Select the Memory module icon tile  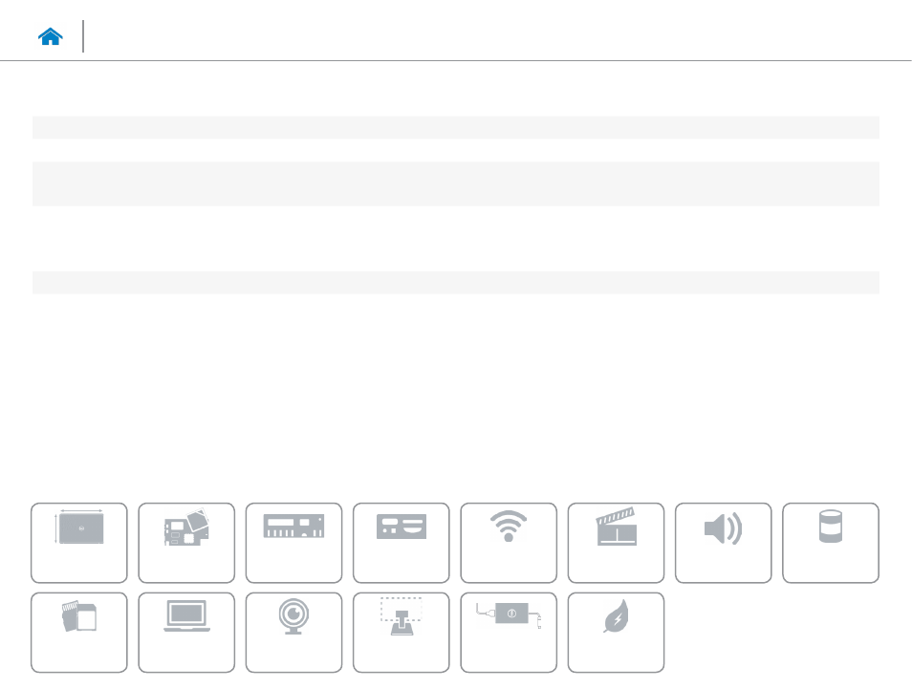[293, 543]
